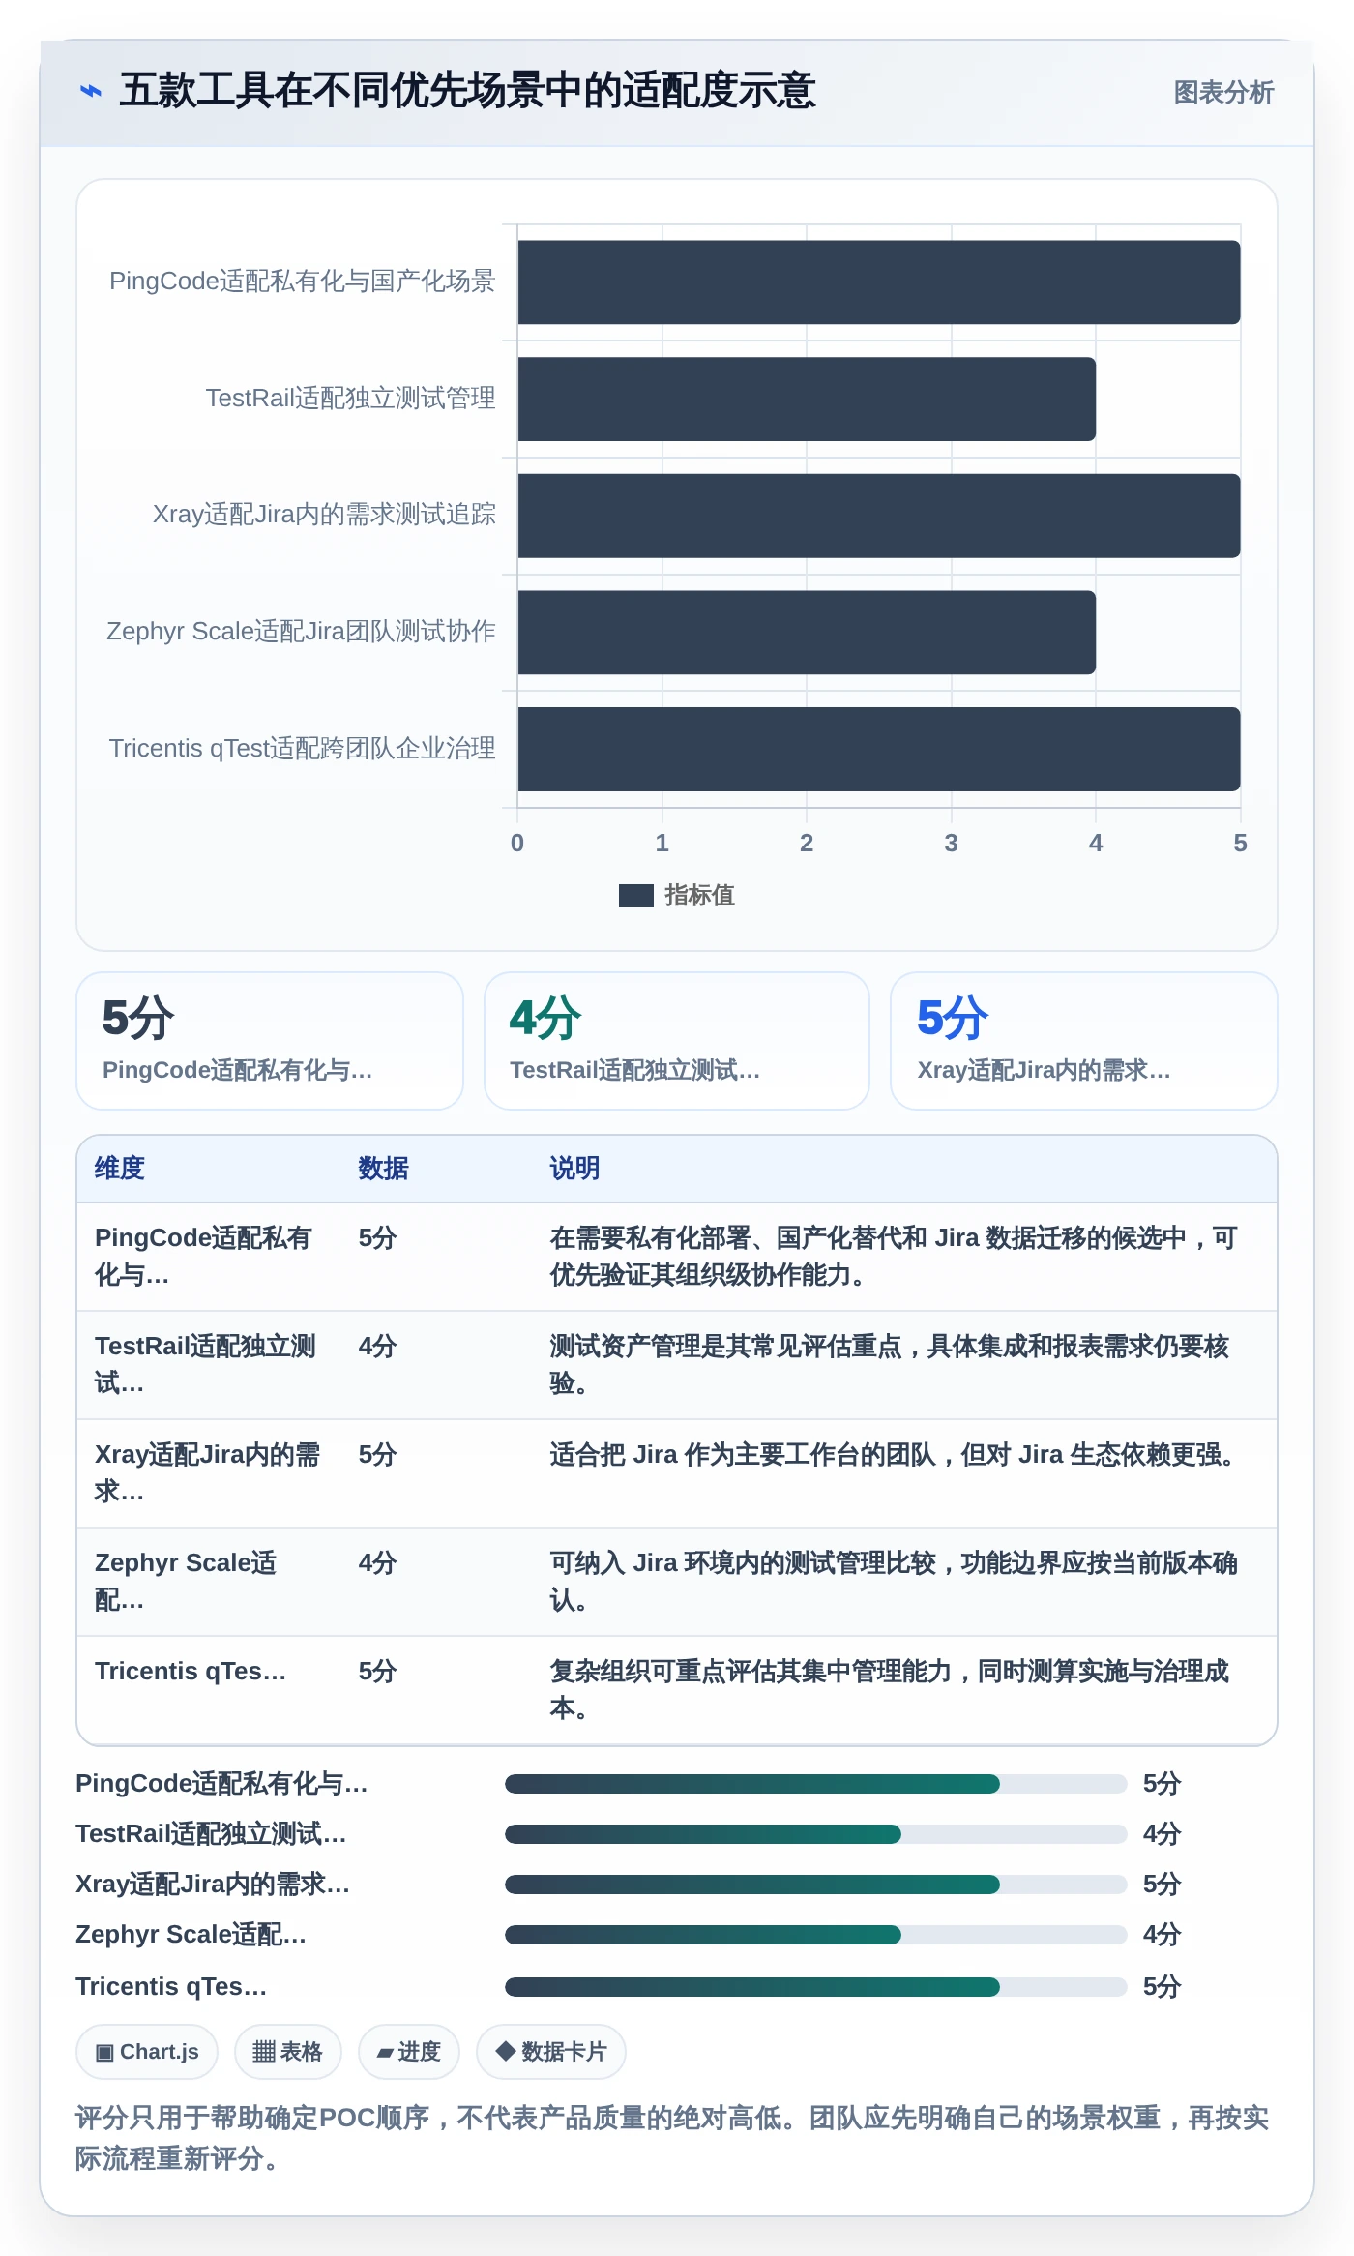The image size is (1354, 2256).
Task: Click the 数据卡片 tag chip
Action: [551, 2052]
